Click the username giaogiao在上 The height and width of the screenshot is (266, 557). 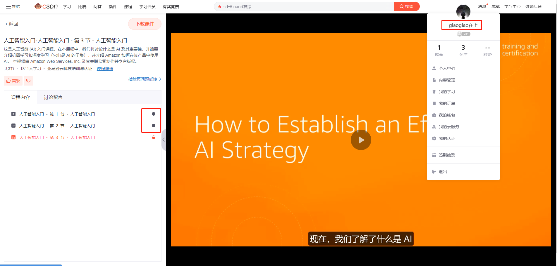[x=463, y=25]
